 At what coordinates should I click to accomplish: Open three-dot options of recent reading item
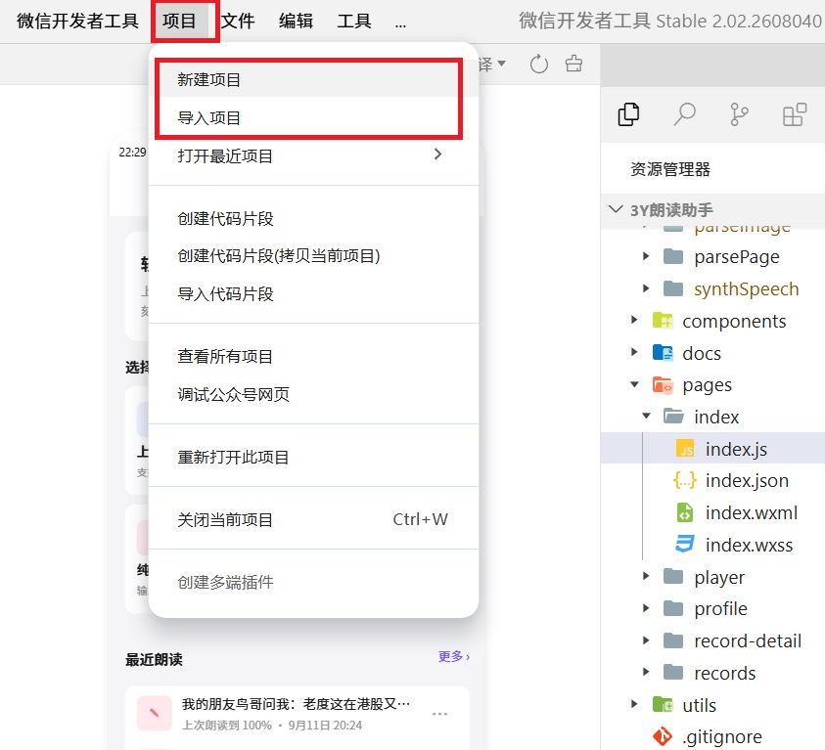coord(439,714)
